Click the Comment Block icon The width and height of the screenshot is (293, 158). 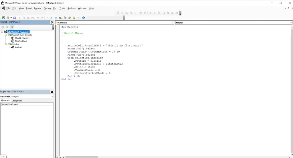point(154,13)
